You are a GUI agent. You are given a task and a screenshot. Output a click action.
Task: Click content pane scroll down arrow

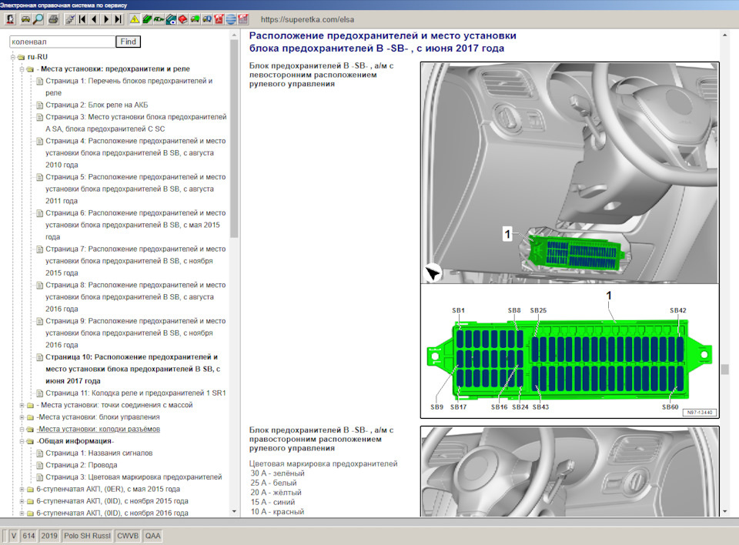tap(725, 512)
